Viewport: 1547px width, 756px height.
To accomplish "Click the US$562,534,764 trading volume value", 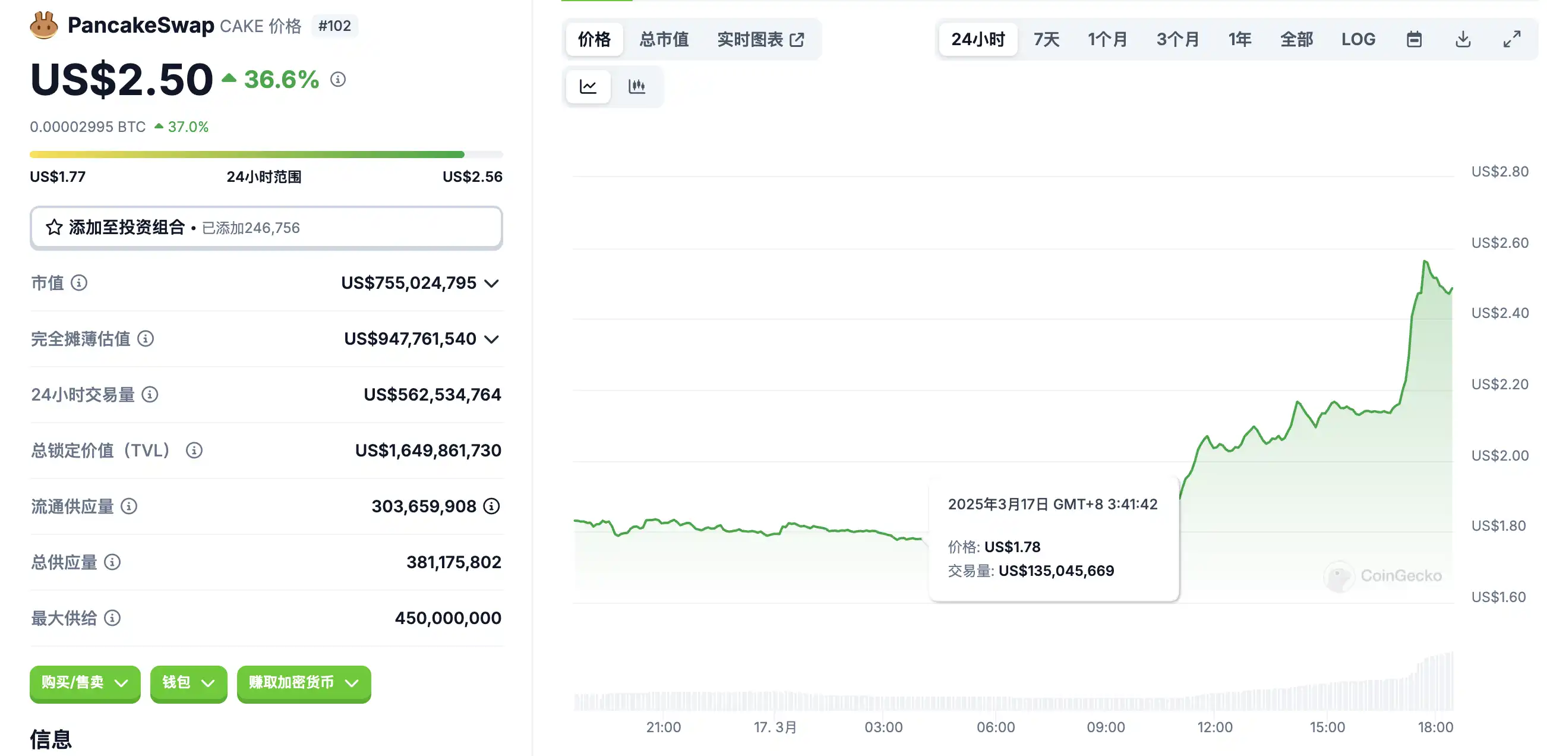I will (x=432, y=394).
